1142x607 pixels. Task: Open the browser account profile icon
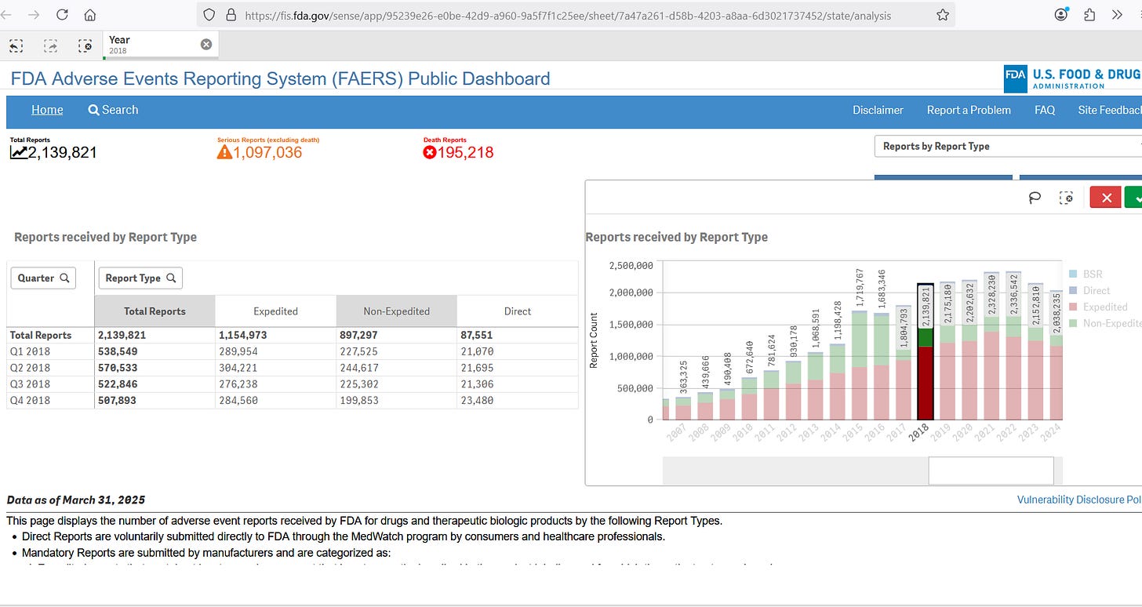pyautogui.click(x=1061, y=15)
